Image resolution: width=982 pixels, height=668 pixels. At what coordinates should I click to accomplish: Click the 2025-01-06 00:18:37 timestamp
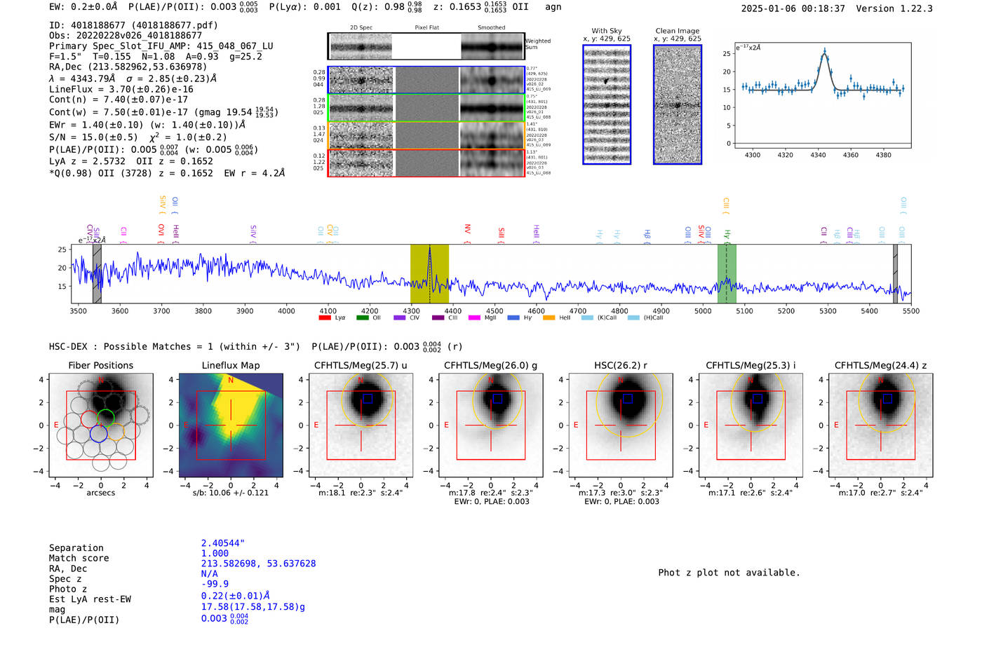793,9
